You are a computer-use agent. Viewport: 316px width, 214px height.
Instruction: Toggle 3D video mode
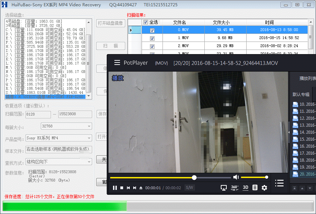[246, 188]
